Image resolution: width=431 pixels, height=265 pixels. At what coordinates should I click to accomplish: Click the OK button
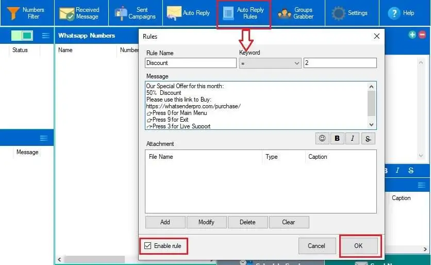358,245
